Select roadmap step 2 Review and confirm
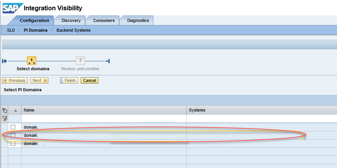 point(80,61)
